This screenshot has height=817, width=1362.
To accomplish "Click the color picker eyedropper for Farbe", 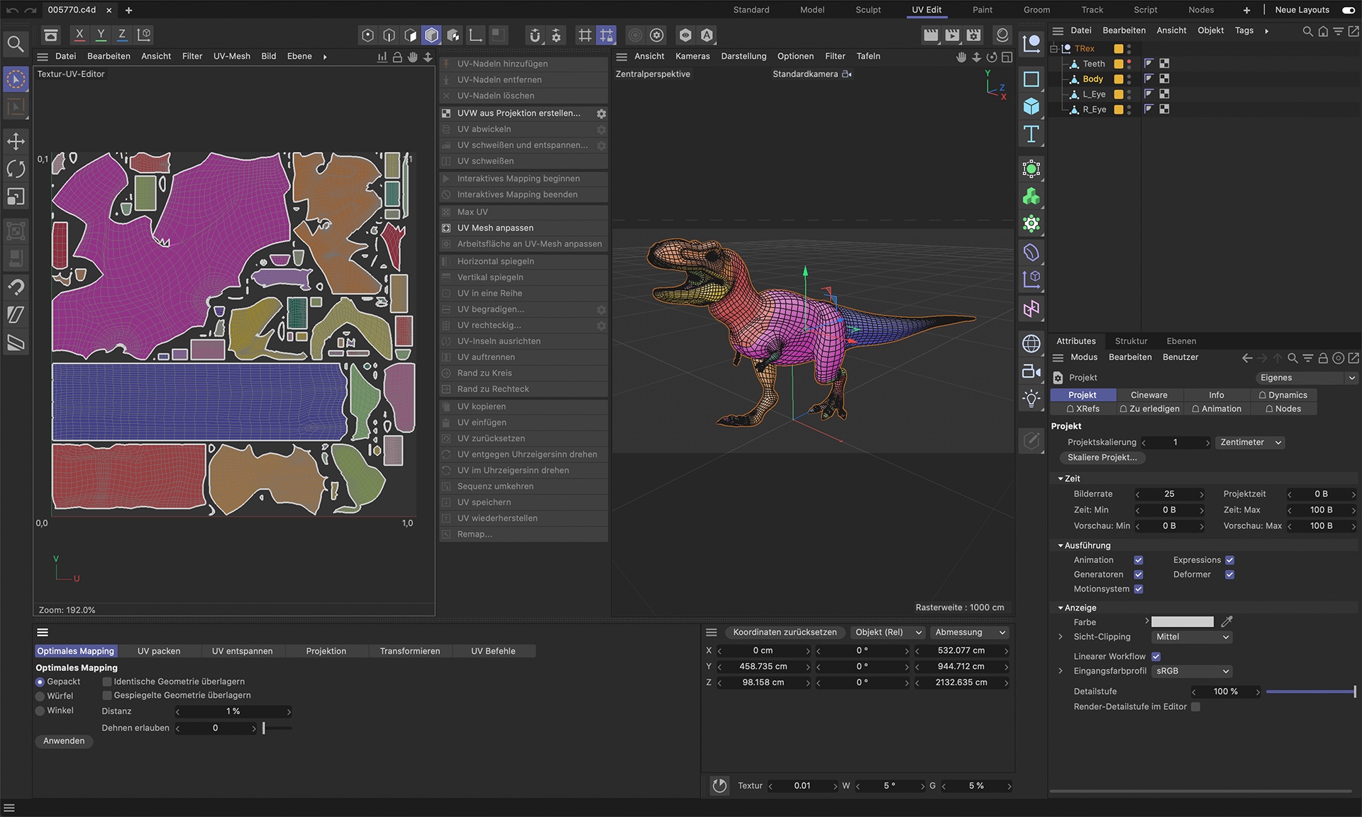I will tap(1227, 621).
